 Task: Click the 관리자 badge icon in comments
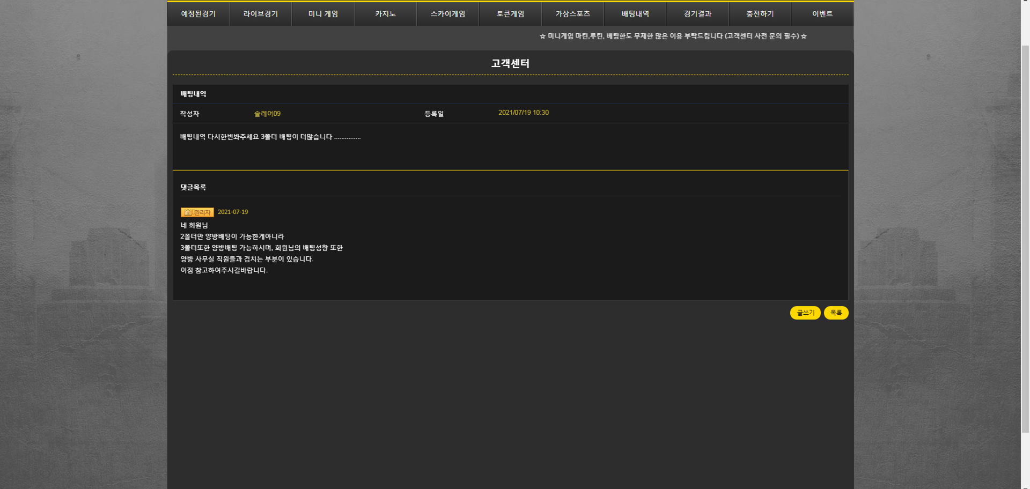[x=197, y=212]
